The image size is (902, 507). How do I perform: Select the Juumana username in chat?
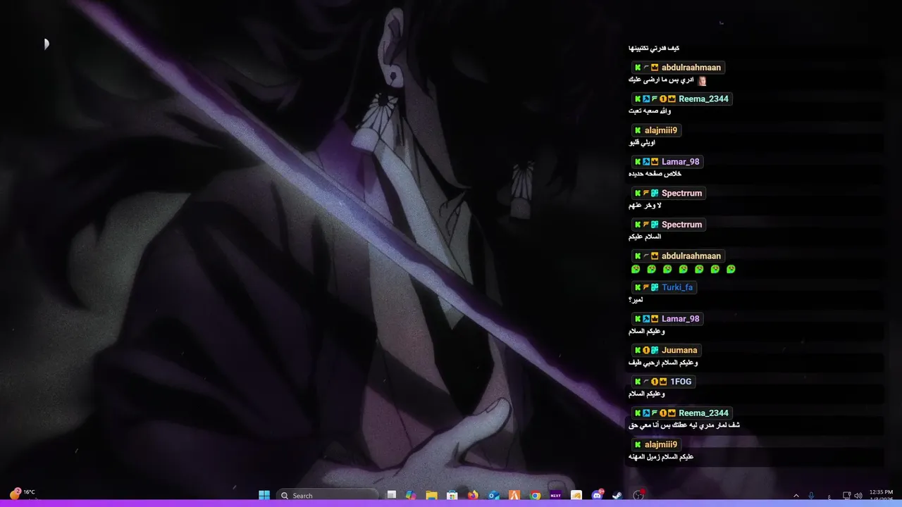click(679, 350)
